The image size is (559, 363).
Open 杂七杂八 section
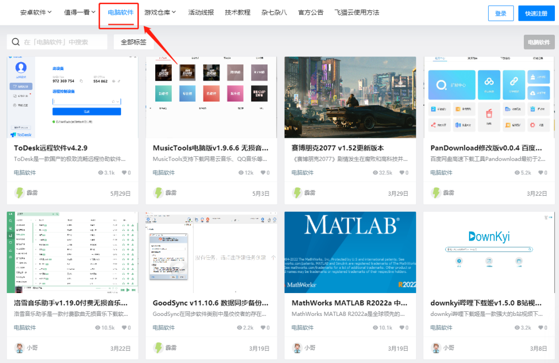coord(274,12)
